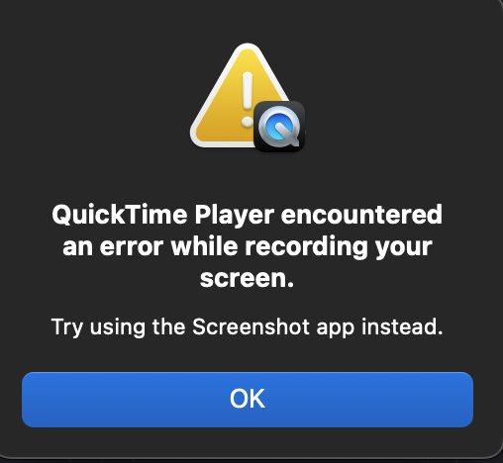This screenshot has height=463, width=503.
Task: Click the word "recording" in the message
Action: coord(306,247)
